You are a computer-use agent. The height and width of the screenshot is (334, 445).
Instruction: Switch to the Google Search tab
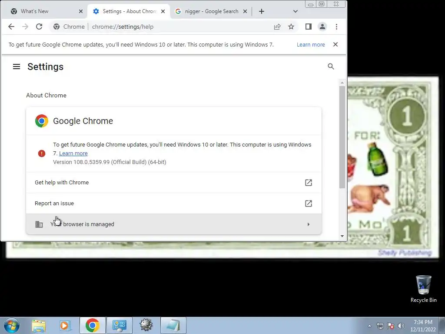pos(211,11)
